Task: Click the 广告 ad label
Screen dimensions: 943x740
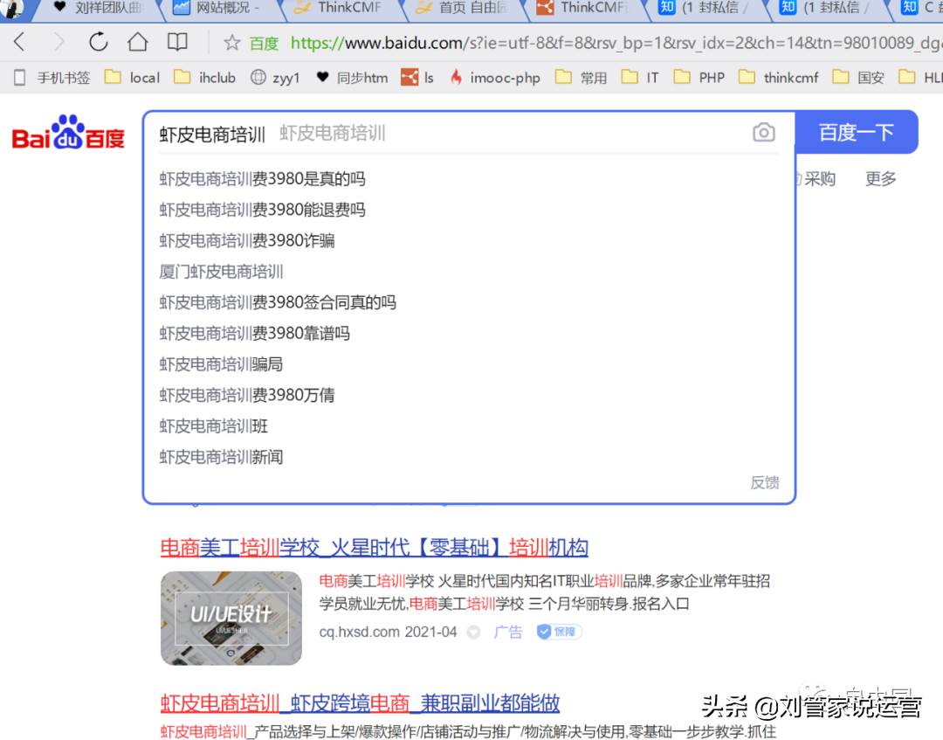Action: [x=507, y=632]
